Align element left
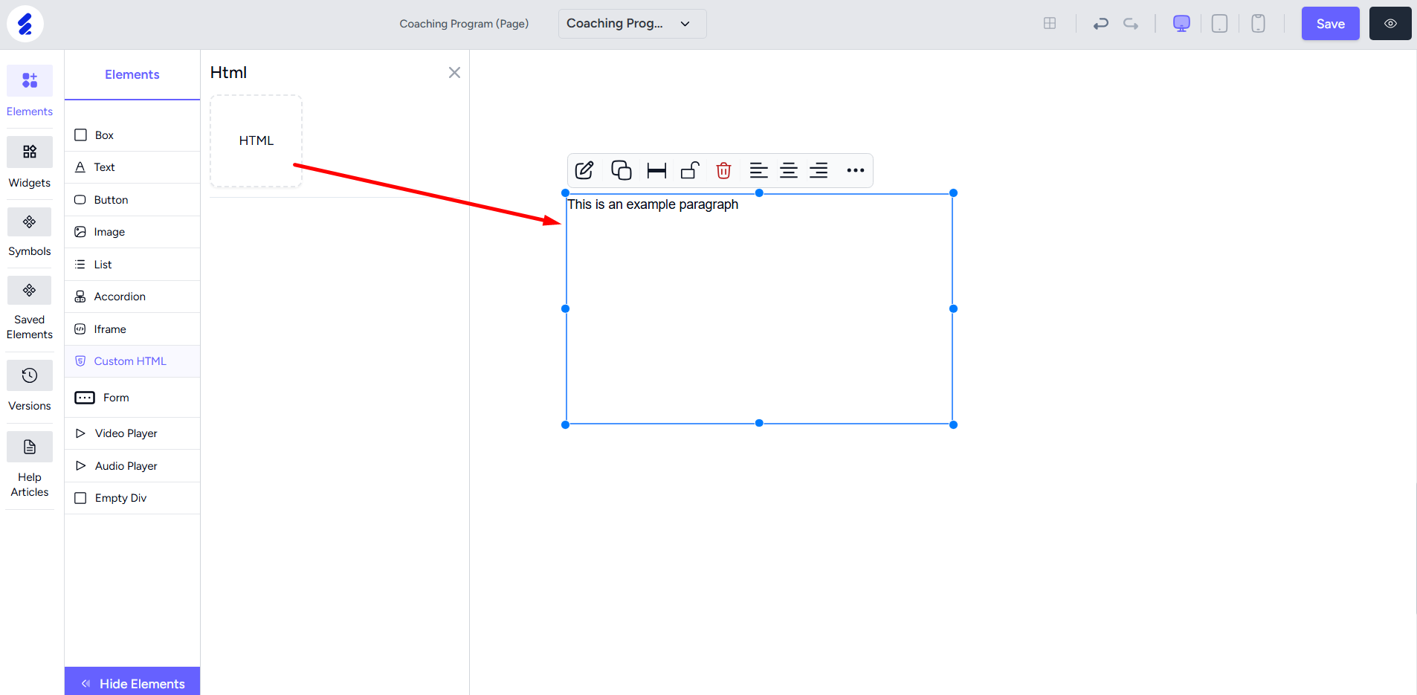This screenshot has height=695, width=1417. tap(758, 170)
